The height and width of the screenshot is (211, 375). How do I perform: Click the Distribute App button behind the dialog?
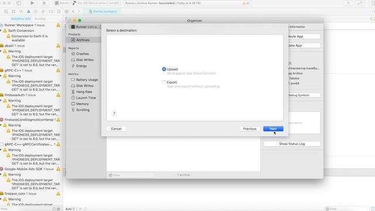coord(304,36)
